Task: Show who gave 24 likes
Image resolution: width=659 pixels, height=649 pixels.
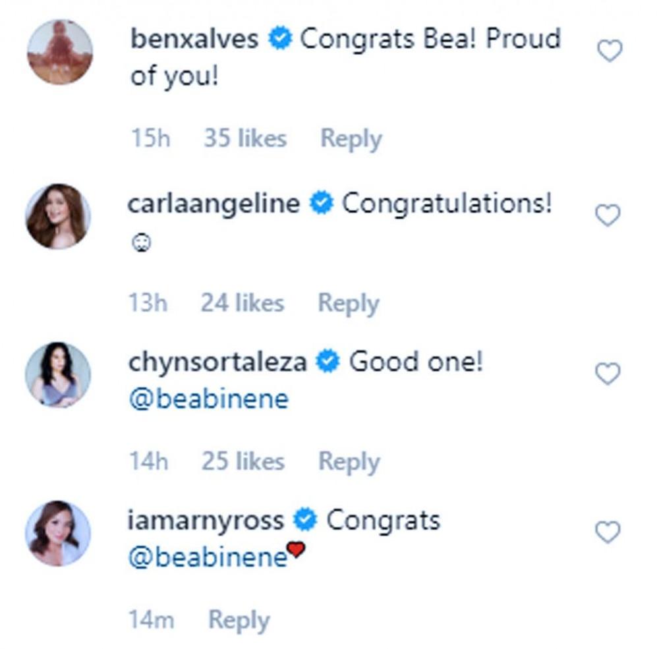Action: click(242, 303)
